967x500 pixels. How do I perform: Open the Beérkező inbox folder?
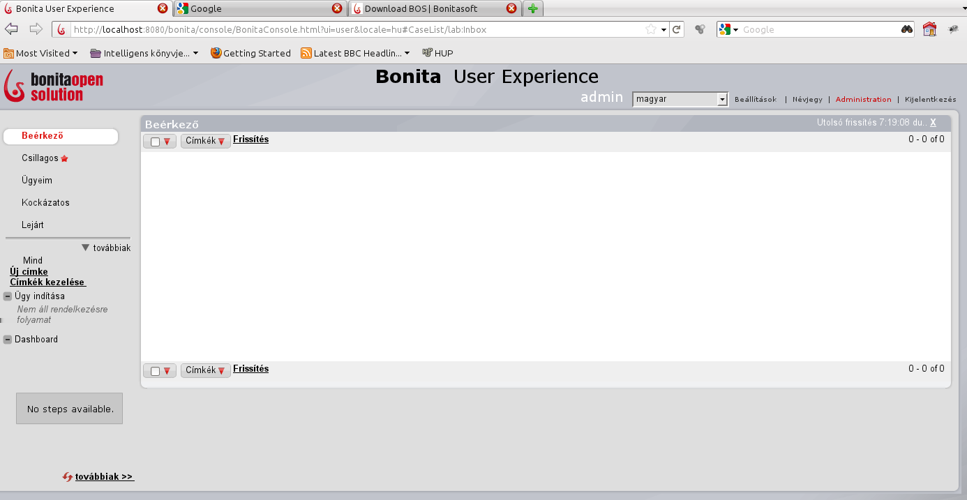(61, 136)
